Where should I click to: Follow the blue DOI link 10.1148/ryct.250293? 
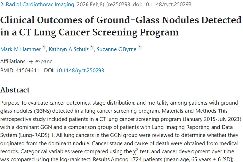click(80, 70)
